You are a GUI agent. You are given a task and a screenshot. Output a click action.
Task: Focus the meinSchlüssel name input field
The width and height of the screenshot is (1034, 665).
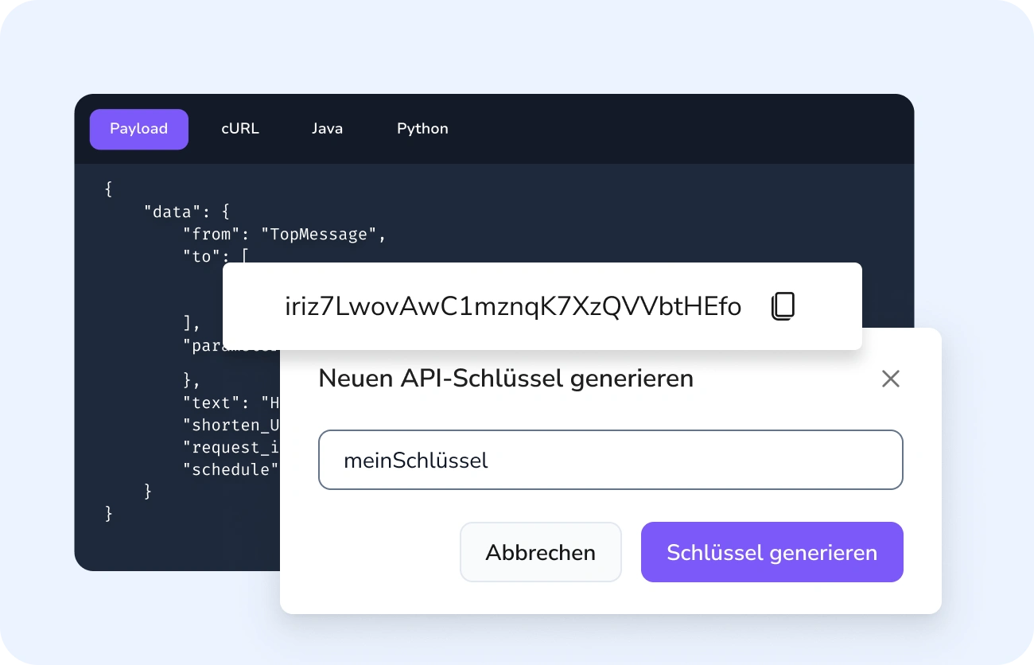(x=610, y=460)
